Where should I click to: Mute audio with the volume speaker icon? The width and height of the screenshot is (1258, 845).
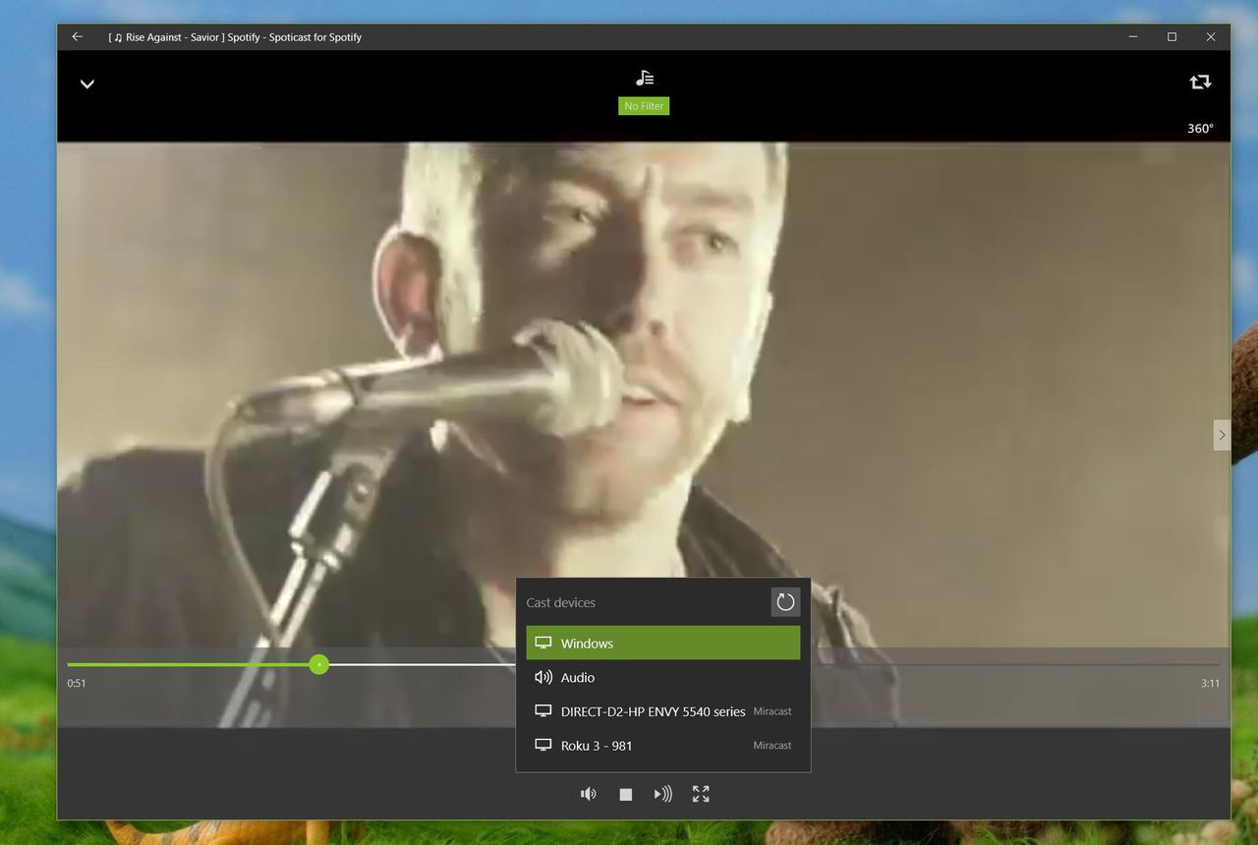tap(588, 794)
